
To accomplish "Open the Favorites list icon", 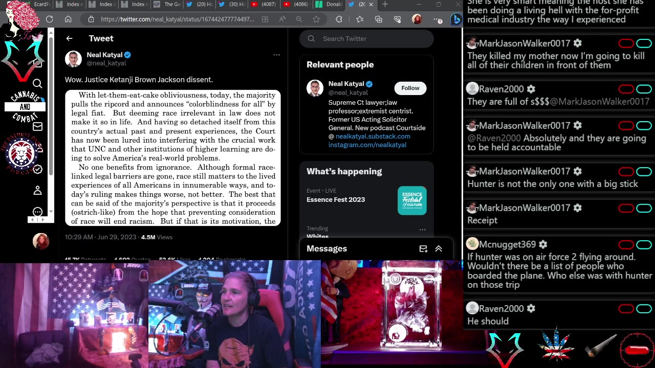I will pos(360,19).
